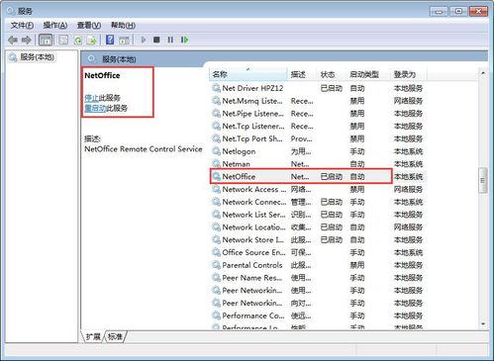Sort by the 登录为 column header
The width and height of the screenshot is (494, 361).
click(x=409, y=74)
